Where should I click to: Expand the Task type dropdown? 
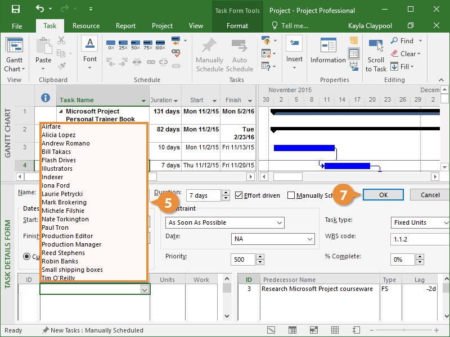(444, 222)
